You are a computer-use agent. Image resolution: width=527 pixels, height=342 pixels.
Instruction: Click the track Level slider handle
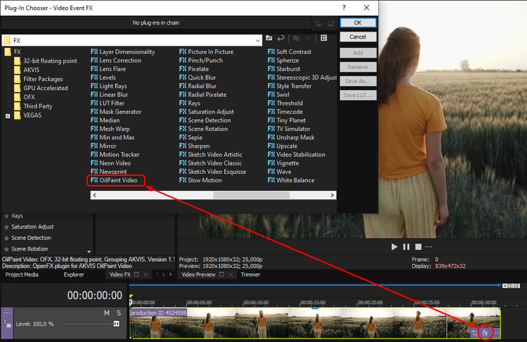click(116, 324)
